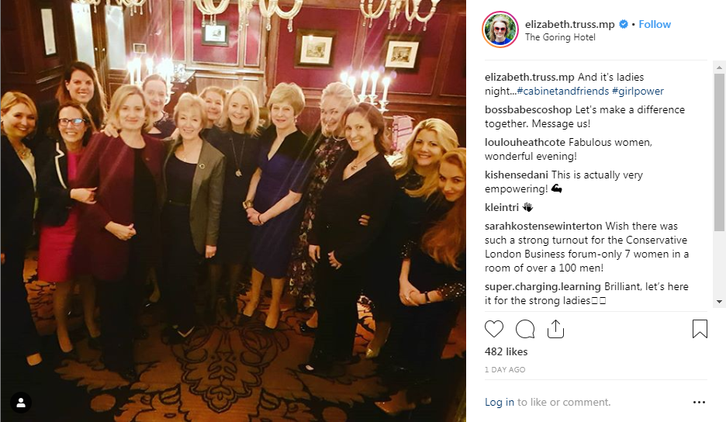Save the post with the bookmark icon
The image size is (726, 422).
(700, 329)
